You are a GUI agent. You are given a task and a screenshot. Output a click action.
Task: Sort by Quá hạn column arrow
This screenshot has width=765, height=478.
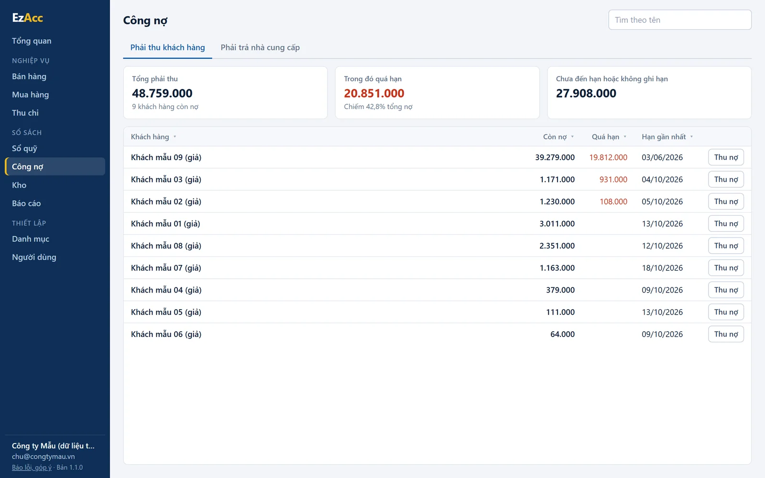pos(625,137)
